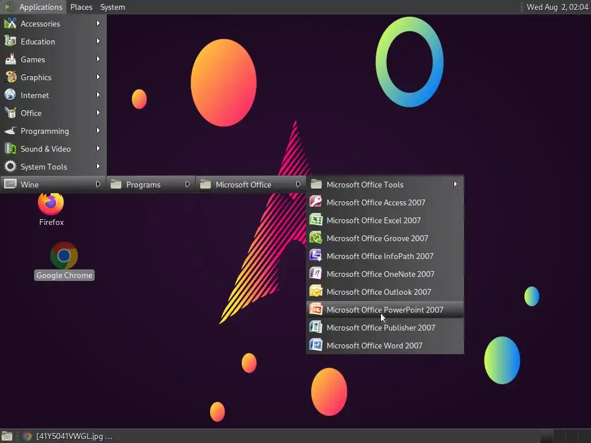This screenshot has width=591, height=443.
Task: Click the Games category icon
Action: (10, 59)
